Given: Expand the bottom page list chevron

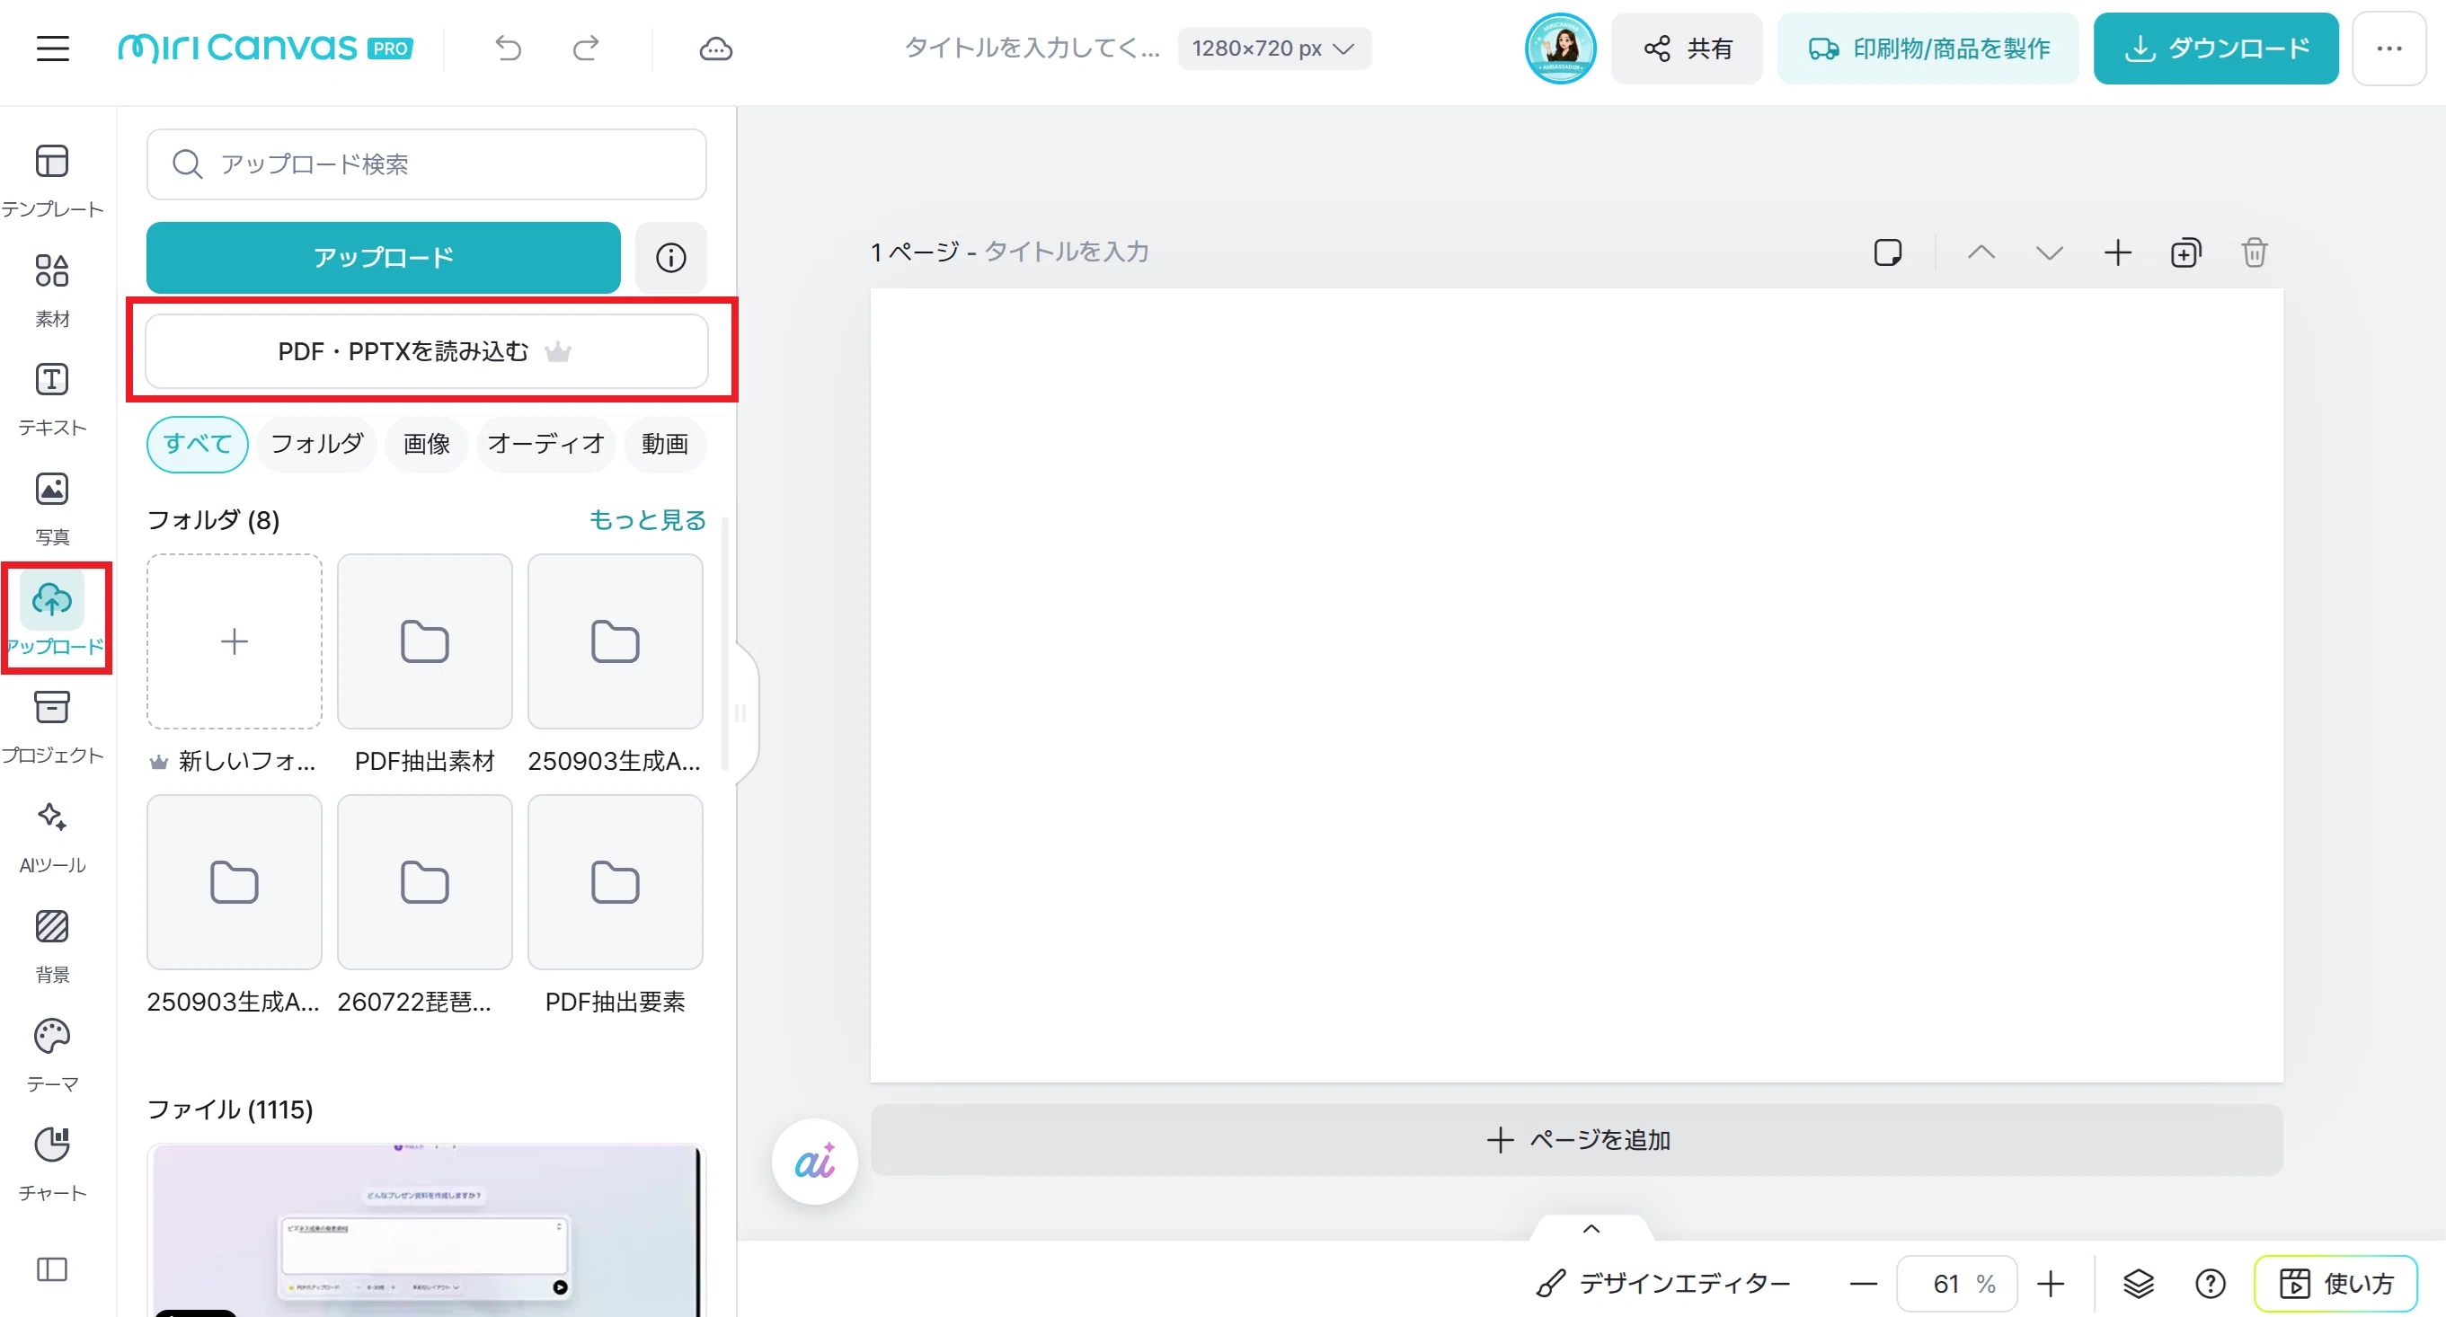Looking at the screenshot, I should (x=1591, y=1229).
